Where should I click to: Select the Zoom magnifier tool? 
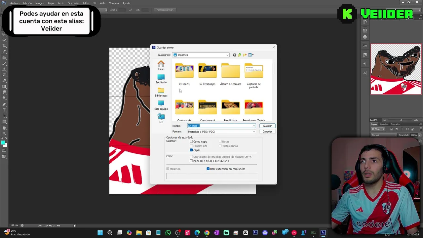point(4,134)
